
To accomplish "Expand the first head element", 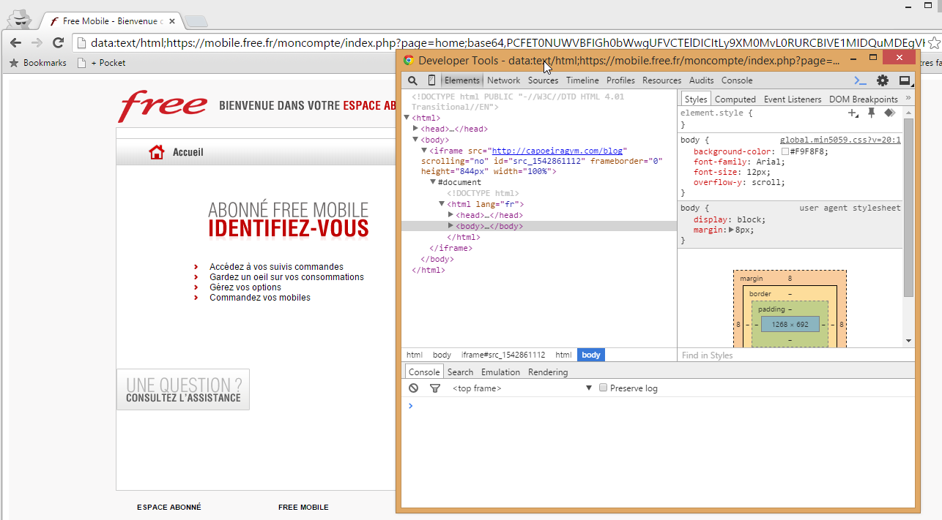I will click(416, 129).
